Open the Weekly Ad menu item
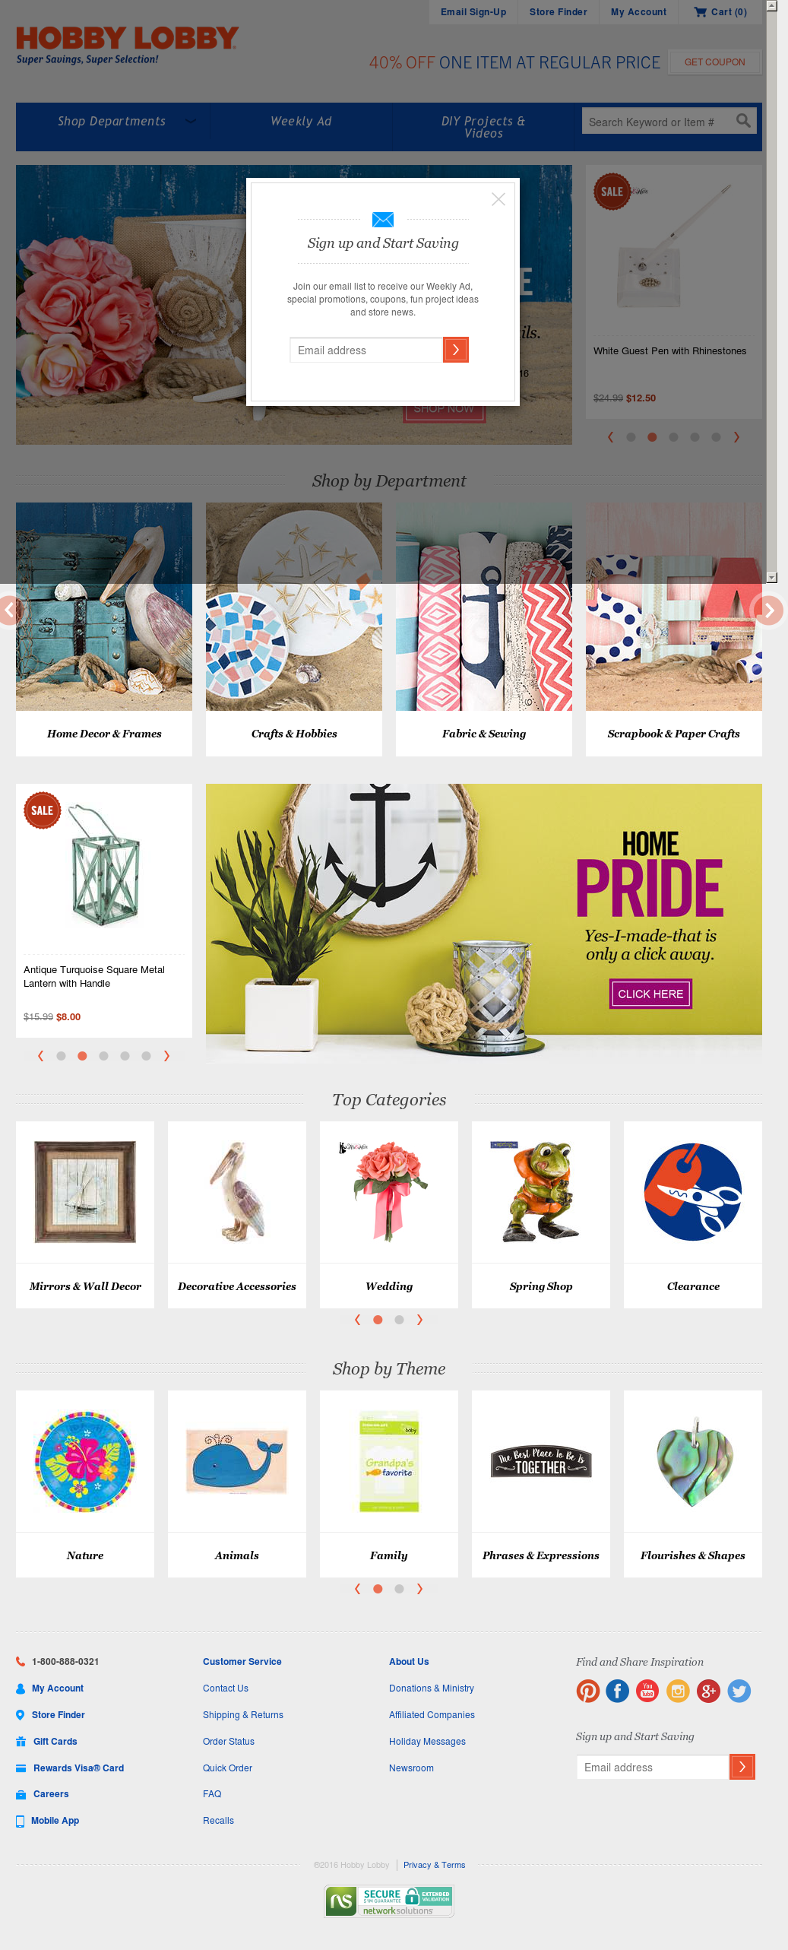Viewport: 788px width, 1950px height. (x=301, y=122)
